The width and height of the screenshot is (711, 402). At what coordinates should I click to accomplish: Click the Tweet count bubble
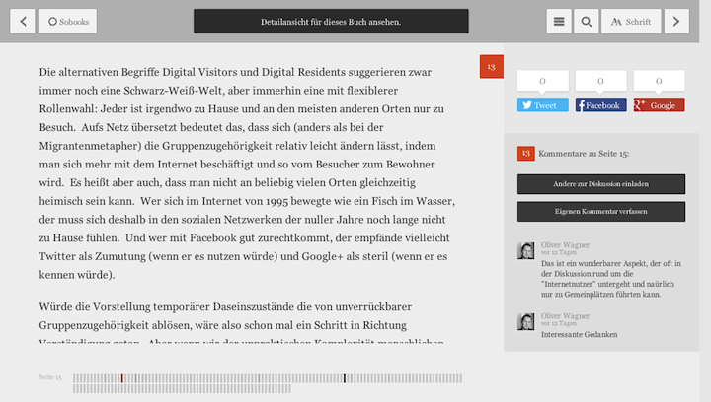tap(542, 82)
